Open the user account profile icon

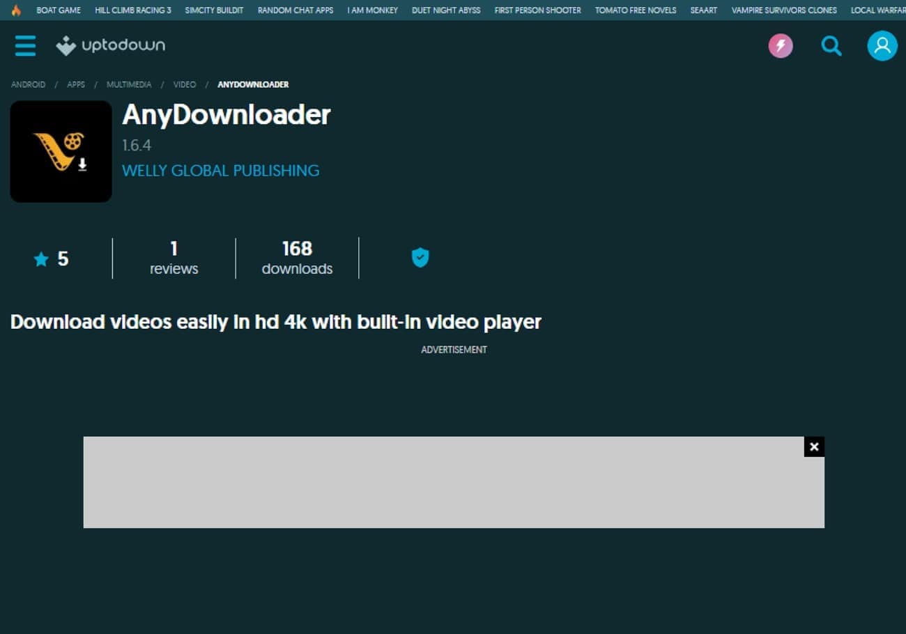882,45
